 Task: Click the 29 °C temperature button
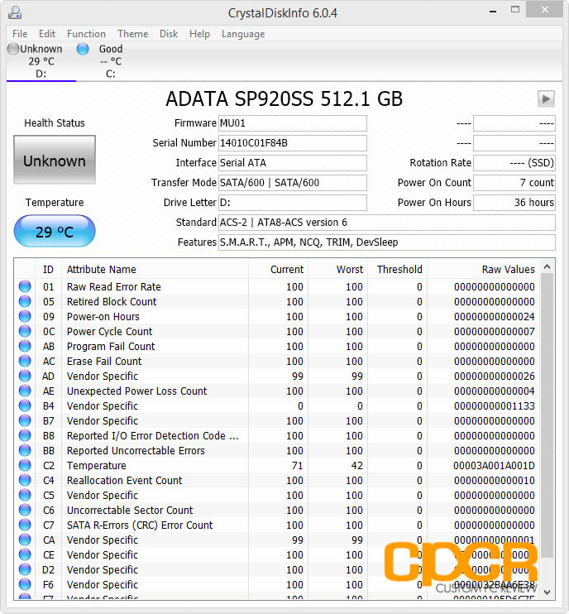(55, 231)
